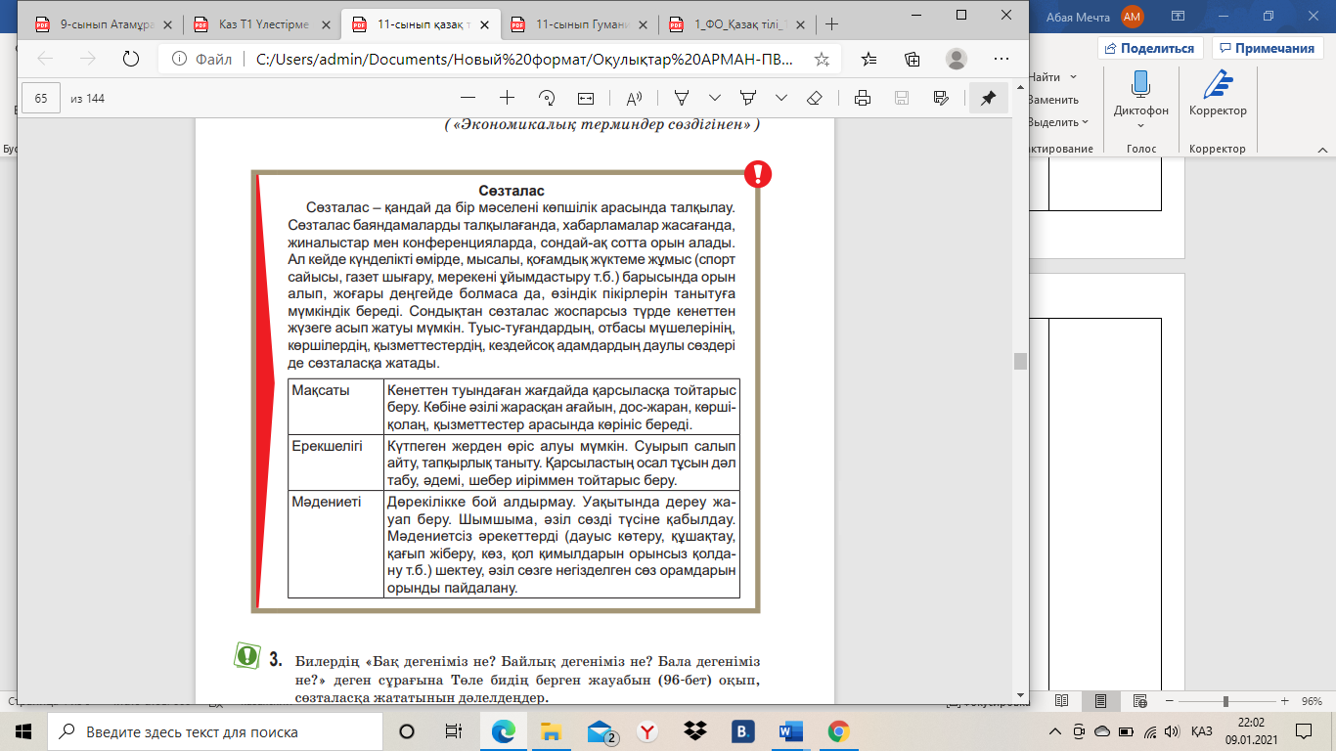The height and width of the screenshot is (751, 1336).
Task: Click the PDF vertical scrollbar thumb
Action: (1021, 361)
